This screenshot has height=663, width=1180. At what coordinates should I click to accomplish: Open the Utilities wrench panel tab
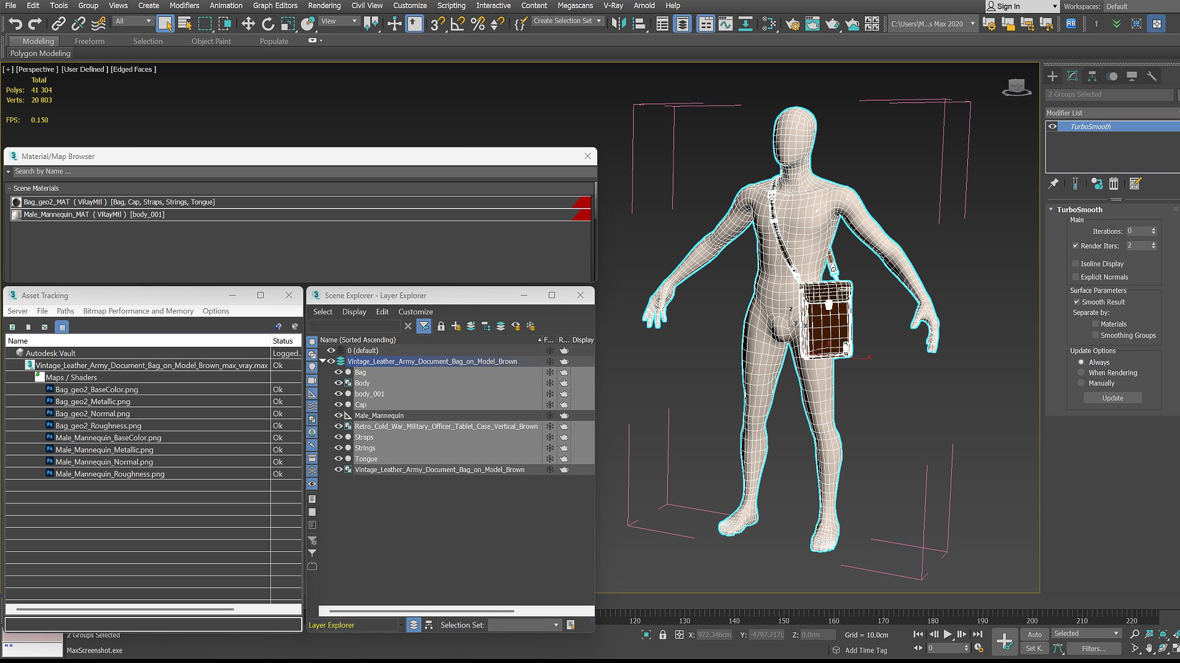pyautogui.click(x=1152, y=76)
